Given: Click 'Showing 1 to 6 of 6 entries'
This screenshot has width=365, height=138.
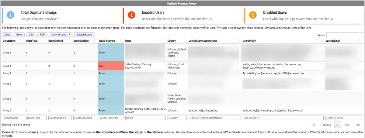Looking at the screenshot, I should [x=16, y=125].
